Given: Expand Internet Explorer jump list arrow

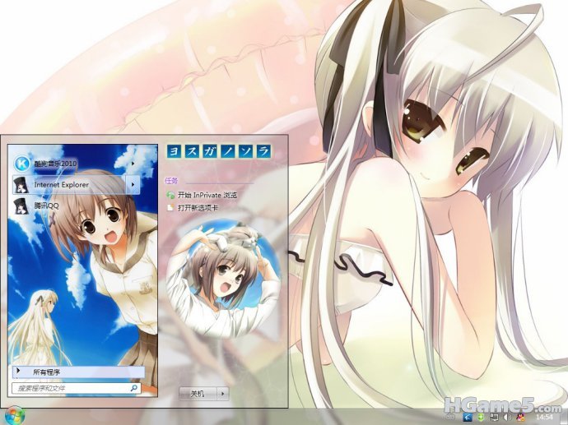Looking at the screenshot, I should pyautogui.click(x=133, y=185).
